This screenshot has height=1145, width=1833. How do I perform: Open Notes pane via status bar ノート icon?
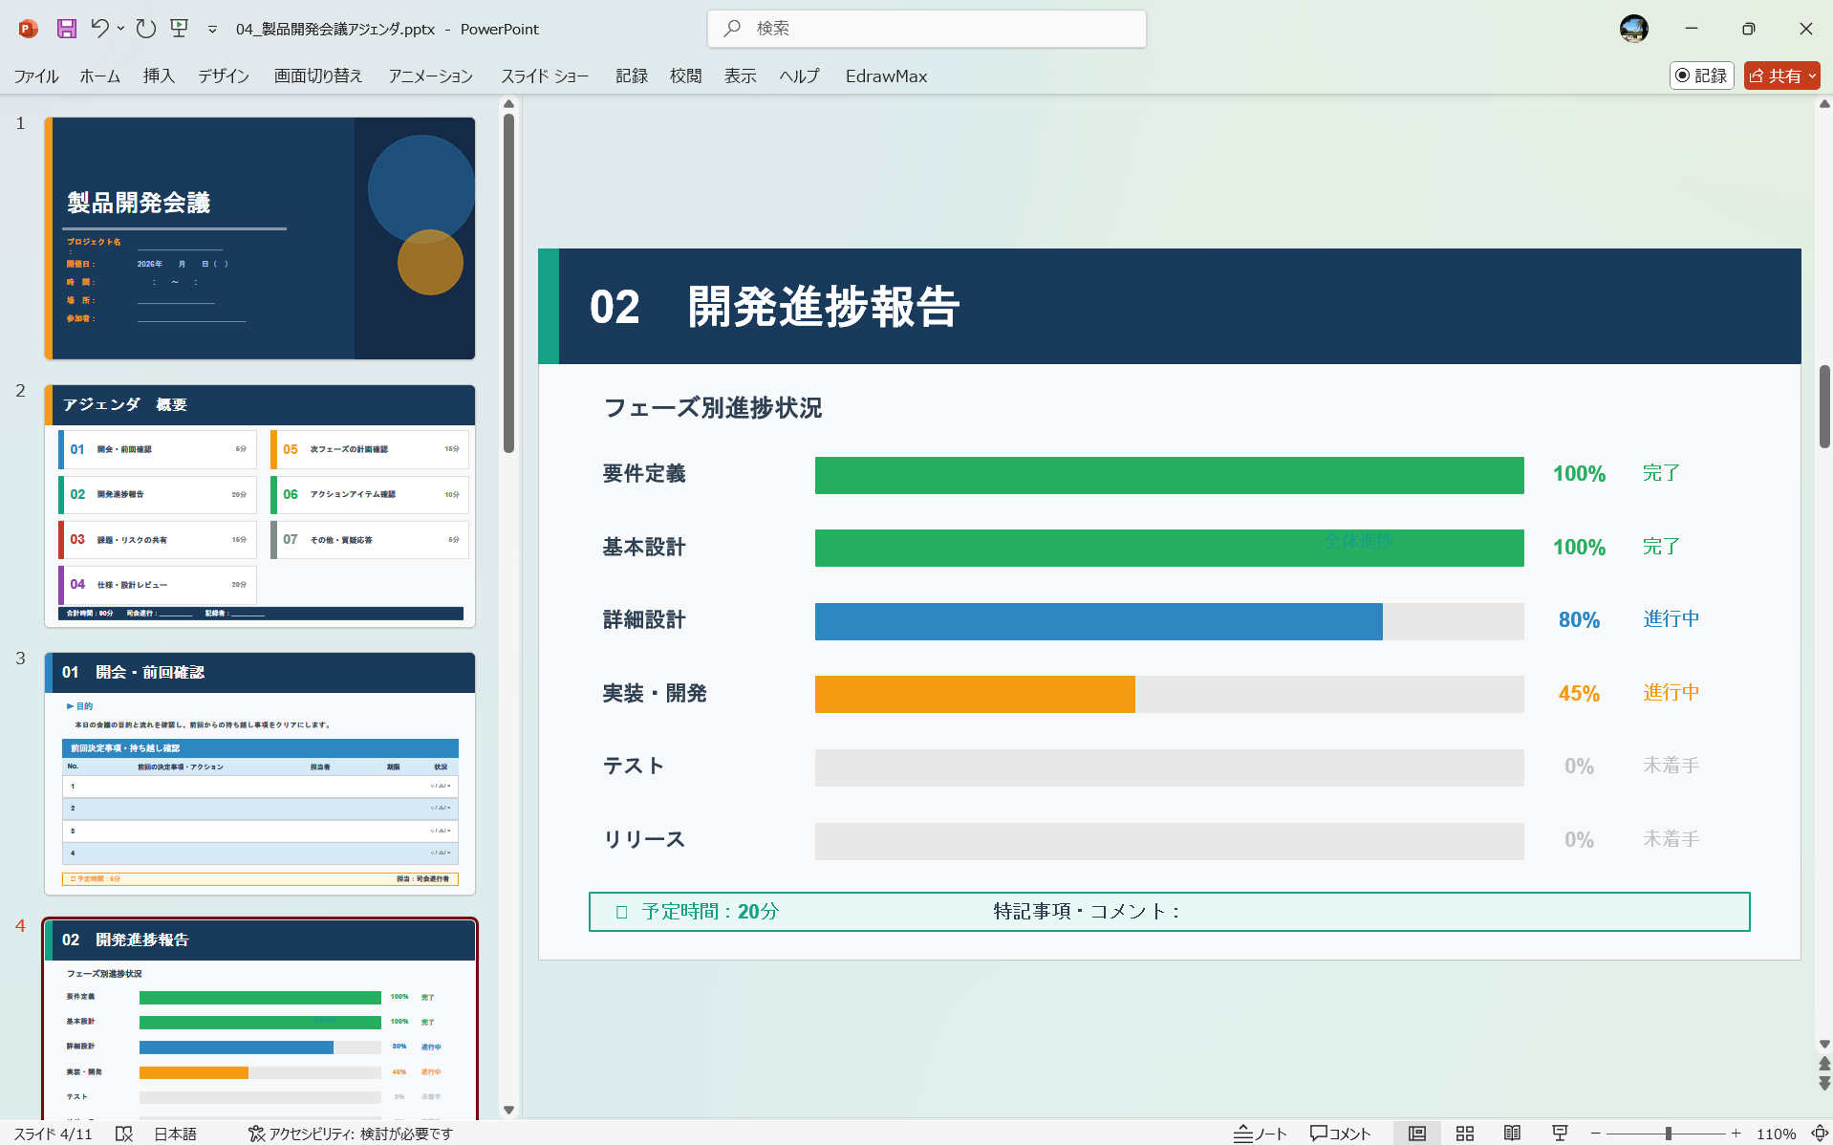1260,1134
